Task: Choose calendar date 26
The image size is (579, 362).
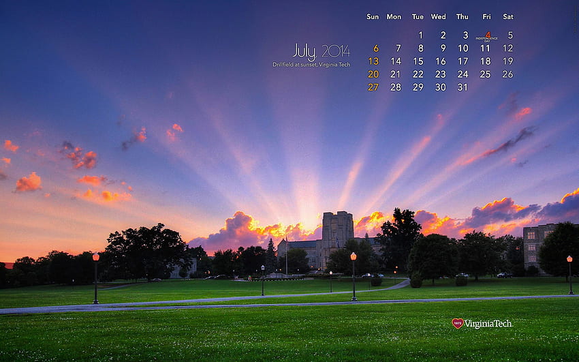Action: coord(507,74)
